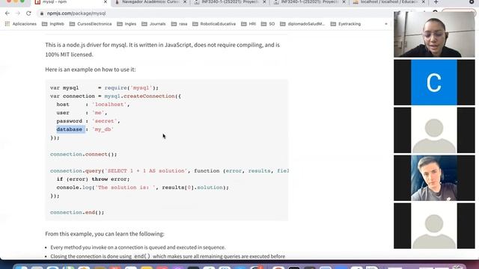Open the IngWeb bookmark folder

(x=53, y=24)
